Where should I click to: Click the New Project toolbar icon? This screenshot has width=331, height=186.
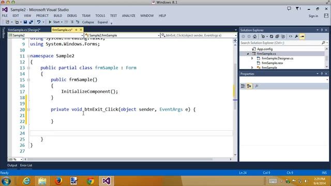pyautogui.click(x=8, y=22)
